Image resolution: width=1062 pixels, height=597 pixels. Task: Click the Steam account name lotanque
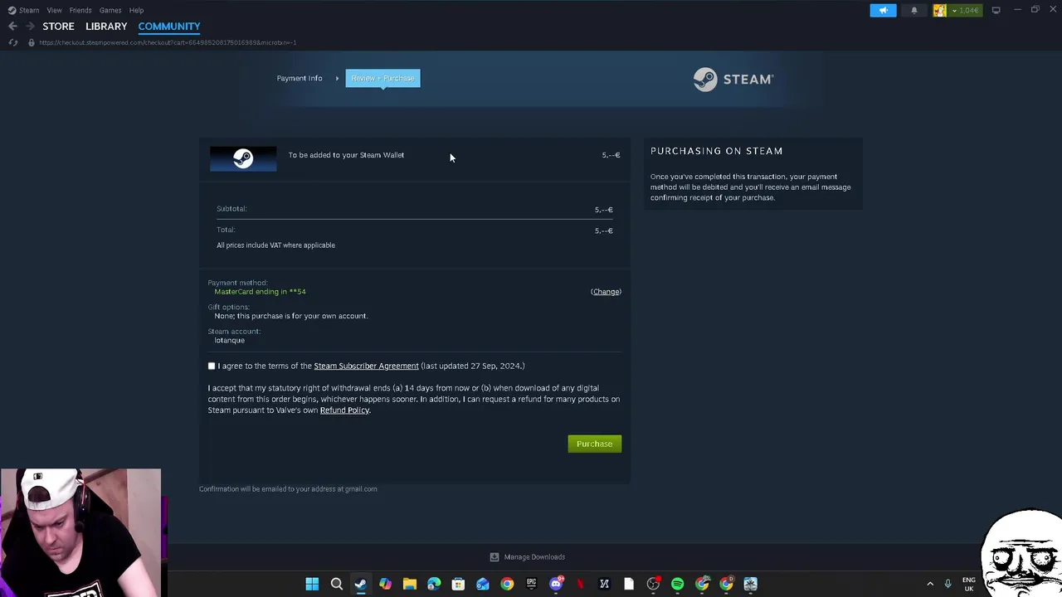[229, 341]
